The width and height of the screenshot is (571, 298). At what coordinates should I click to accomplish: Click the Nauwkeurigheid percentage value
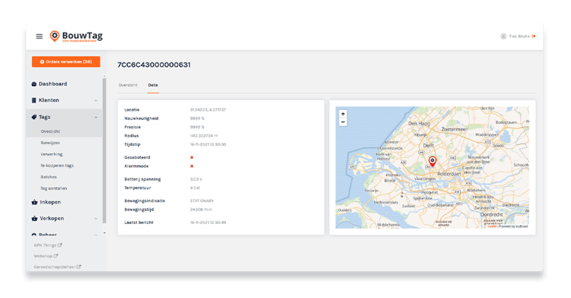[x=197, y=119]
